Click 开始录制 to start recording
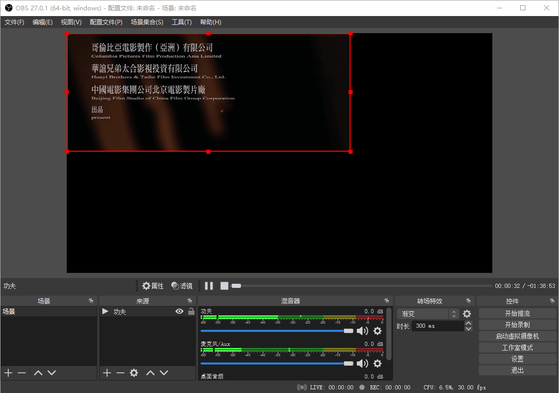The width and height of the screenshot is (559, 393). [517, 325]
